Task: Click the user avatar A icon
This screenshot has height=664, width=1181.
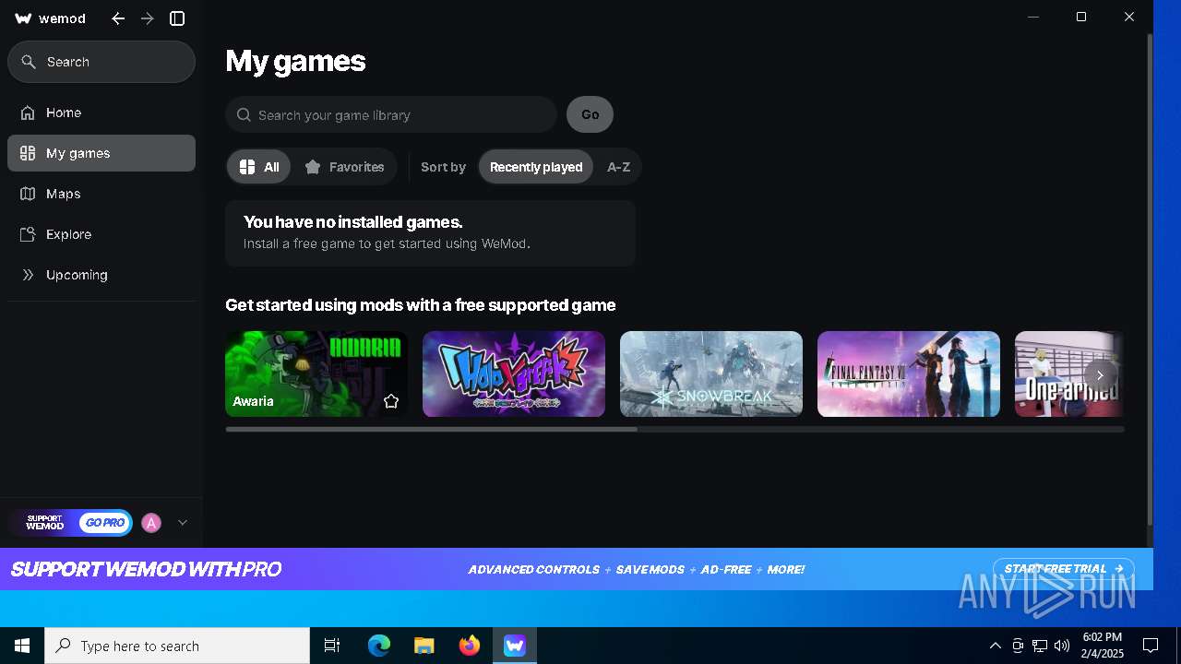Action: pyautogui.click(x=151, y=523)
